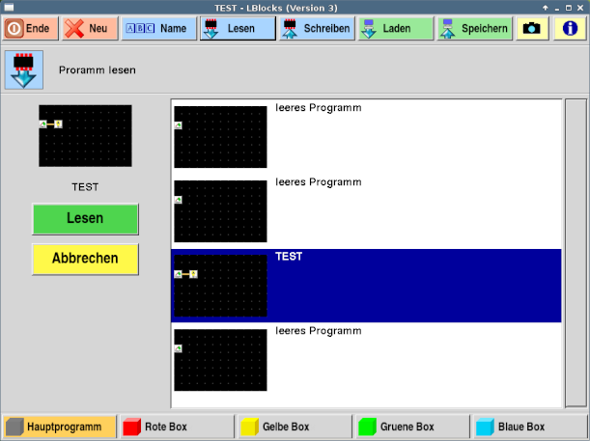Click the program list vertical scrollbar
The width and height of the screenshot is (590, 441).
[x=575, y=251]
